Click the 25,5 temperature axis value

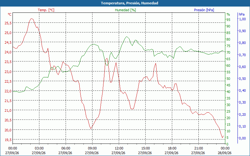point(8,23)
